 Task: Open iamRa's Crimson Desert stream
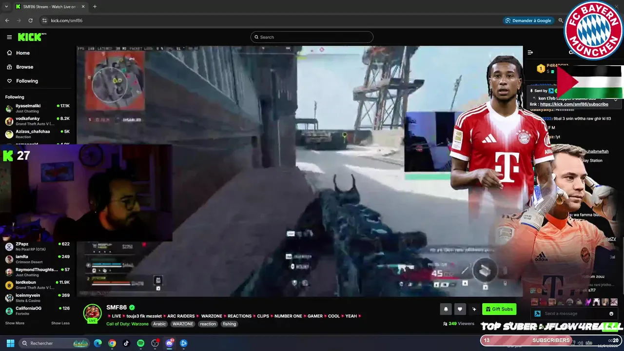(x=38, y=259)
